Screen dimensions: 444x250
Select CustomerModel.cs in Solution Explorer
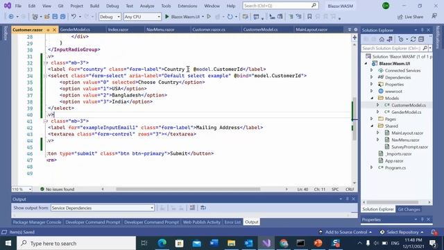click(409, 105)
